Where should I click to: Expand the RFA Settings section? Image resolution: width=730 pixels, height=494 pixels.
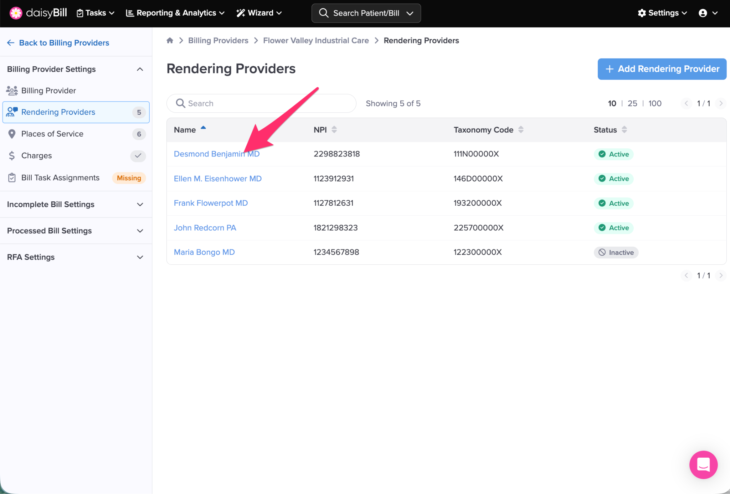tap(140, 257)
